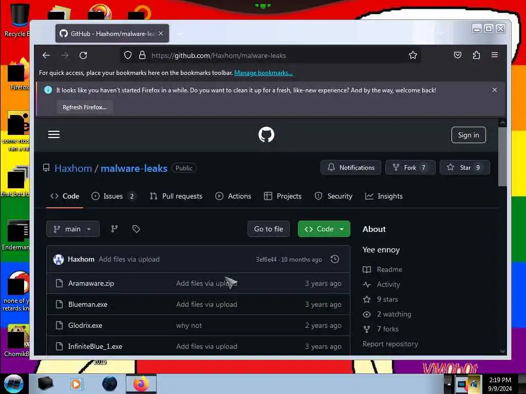Click the file icon beside Aramaware.zip

(60, 283)
